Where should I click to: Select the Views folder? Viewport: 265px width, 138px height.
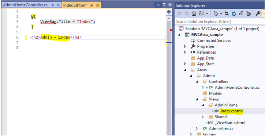point(214,99)
